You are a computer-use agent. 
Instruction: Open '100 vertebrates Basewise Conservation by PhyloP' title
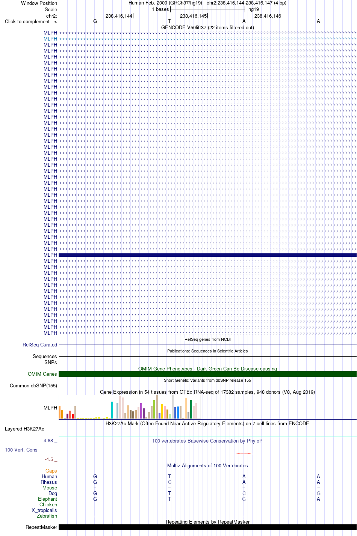[x=207, y=441]
